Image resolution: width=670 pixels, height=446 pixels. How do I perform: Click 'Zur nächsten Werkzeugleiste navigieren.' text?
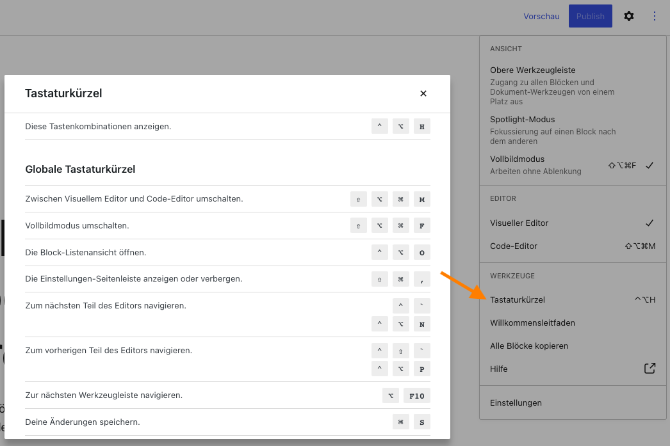[x=104, y=395]
